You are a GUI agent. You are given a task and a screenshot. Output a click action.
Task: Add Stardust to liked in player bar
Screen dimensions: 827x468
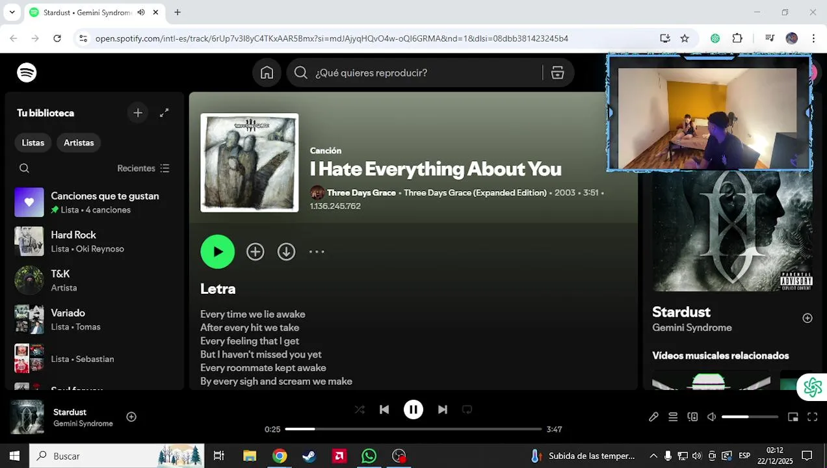click(131, 417)
